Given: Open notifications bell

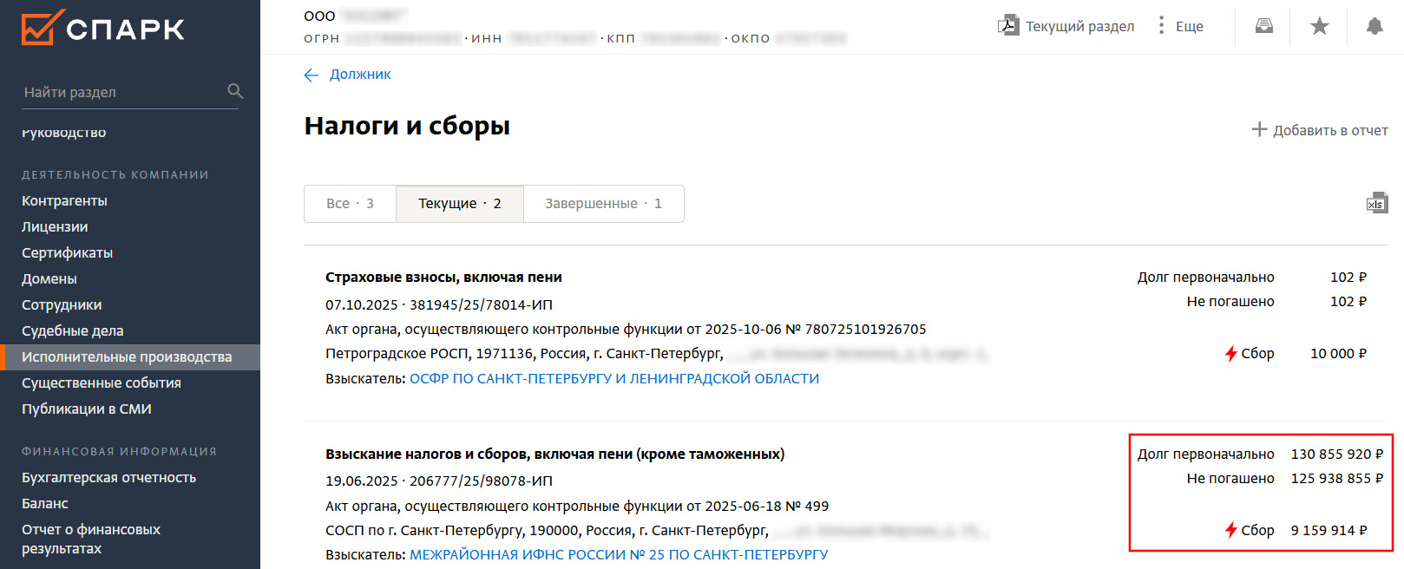Looking at the screenshot, I should pos(1374,26).
